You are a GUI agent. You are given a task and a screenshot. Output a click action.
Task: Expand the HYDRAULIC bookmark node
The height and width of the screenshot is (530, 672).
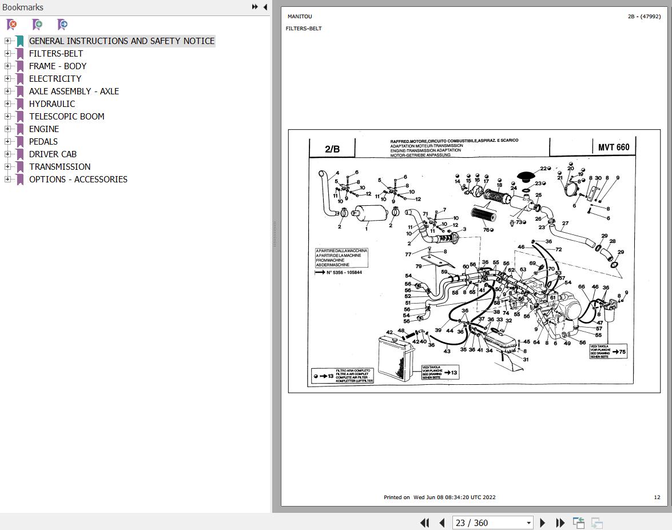click(x=7, y=103)
